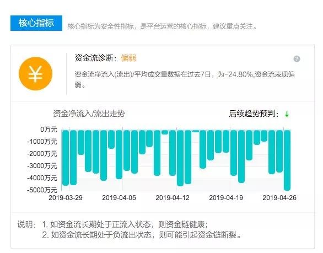This screenshot has width=323, height=253.
Task: Click the 2019-04-12 x-axis date label
Action: pos(173,198)
